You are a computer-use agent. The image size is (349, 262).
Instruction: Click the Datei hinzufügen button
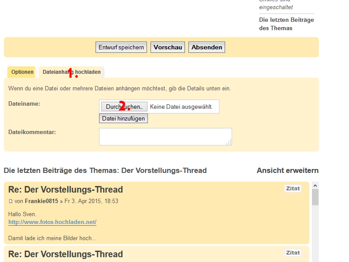[123, 118]
